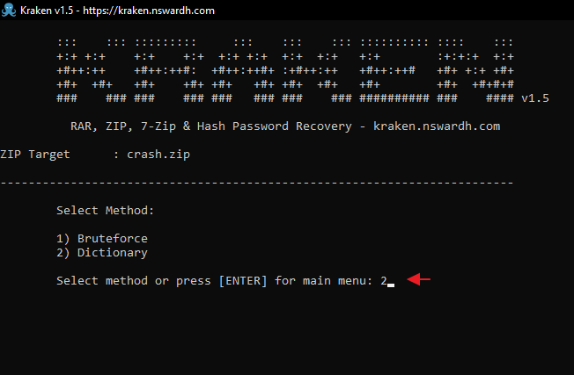Click kraken.nswardh.com in the subtitle line
Viewport: 574px width, 375px height.
[x=437, y=126]
